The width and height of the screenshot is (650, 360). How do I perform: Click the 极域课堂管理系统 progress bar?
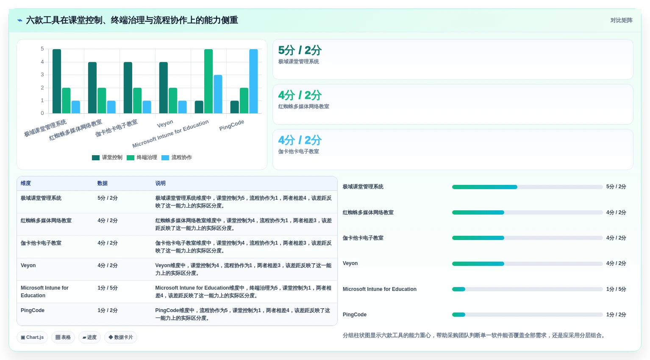(527, 187)
